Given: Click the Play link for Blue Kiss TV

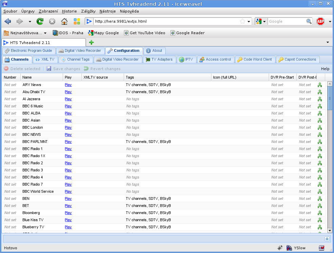Looking at the screenshot, I should [x=68, y=220].
